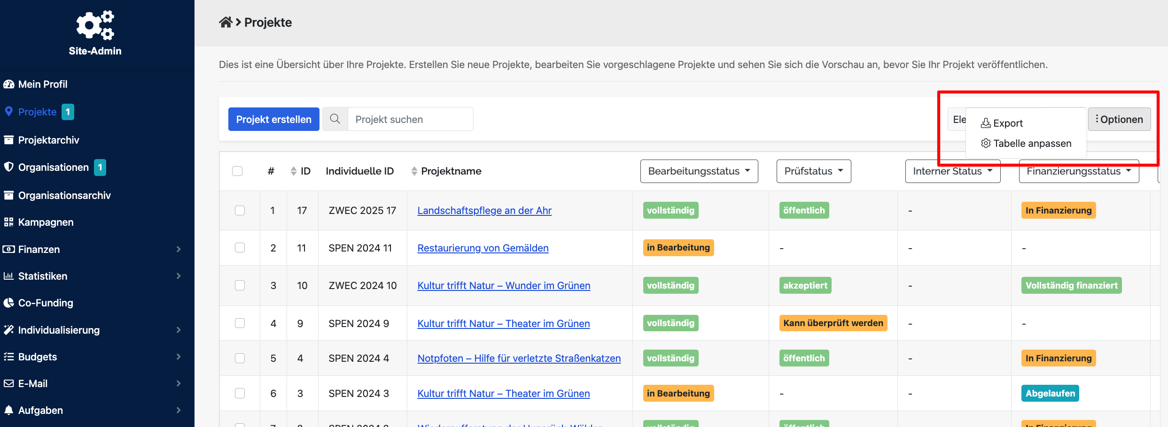Open Co-Funding from the sidebar
Screen dimensions: 1168x427
46,303
